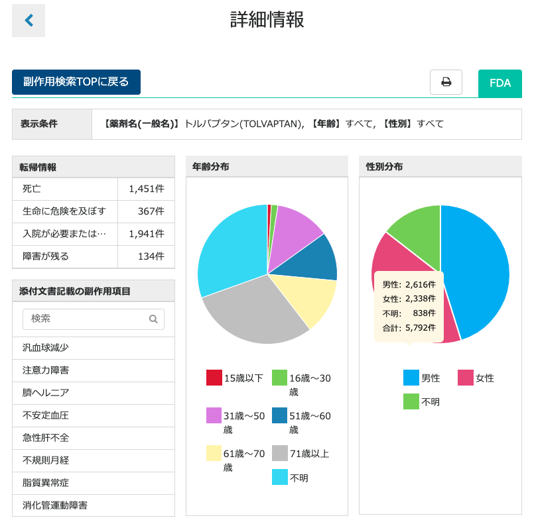Click the 1,941件 hospitalization count value
Screen dimensions: 534x526
pyautogui.click(x=147, y=234)
